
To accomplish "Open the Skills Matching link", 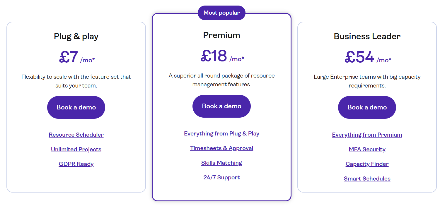I will [221, 163].
